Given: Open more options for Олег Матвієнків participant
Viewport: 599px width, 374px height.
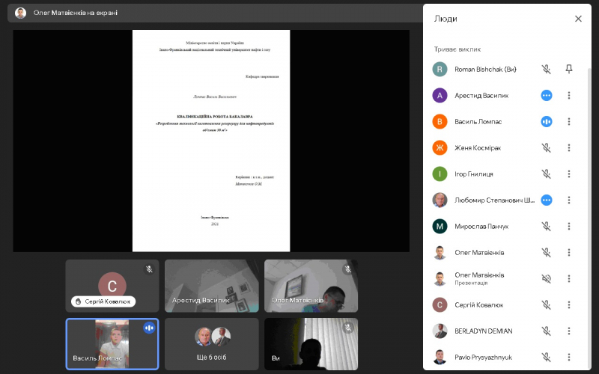Looking at the screenshot, I should (569, 252).
